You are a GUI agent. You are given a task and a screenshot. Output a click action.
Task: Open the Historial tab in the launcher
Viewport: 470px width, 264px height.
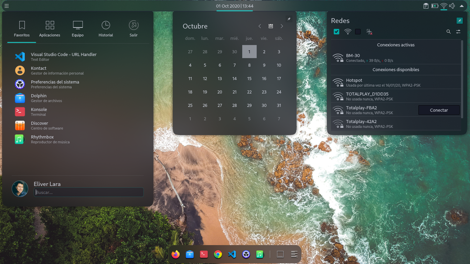(x=106, y=29)
